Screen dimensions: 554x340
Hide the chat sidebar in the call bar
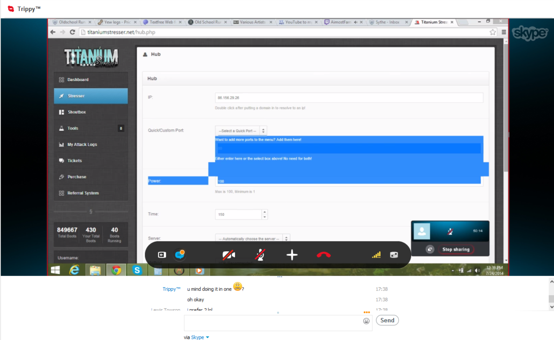[162, 255]
